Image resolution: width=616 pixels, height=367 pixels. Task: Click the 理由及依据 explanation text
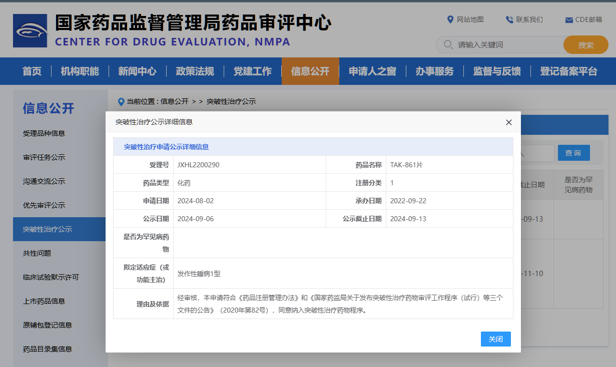[340, 304]
